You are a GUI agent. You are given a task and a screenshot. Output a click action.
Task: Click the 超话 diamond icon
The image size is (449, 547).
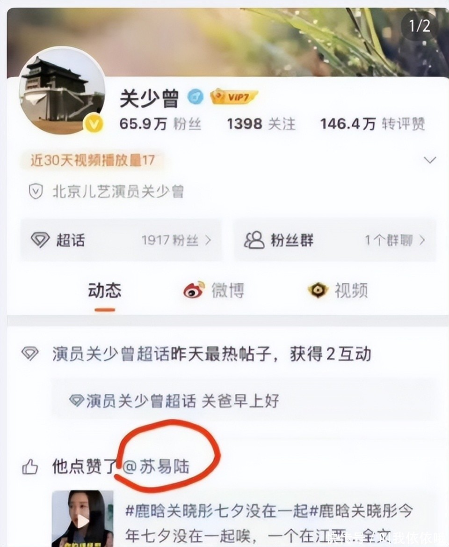click(x=40, y=240)
